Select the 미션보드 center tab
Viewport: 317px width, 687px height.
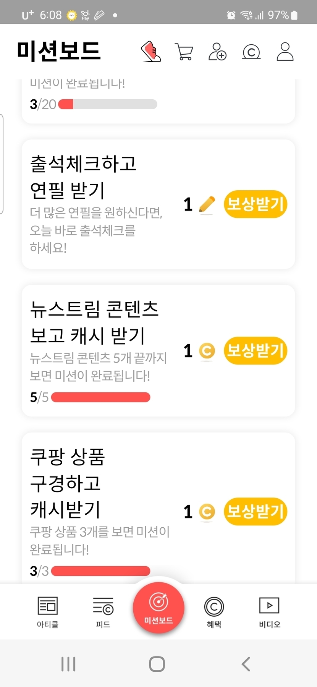pos(158,608)
